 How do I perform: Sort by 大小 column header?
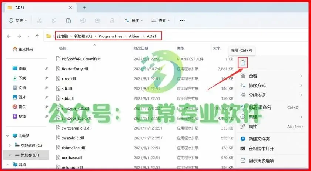tap(217, 48)
